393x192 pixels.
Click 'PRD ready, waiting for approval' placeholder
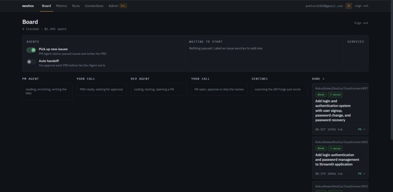point(101,89)
